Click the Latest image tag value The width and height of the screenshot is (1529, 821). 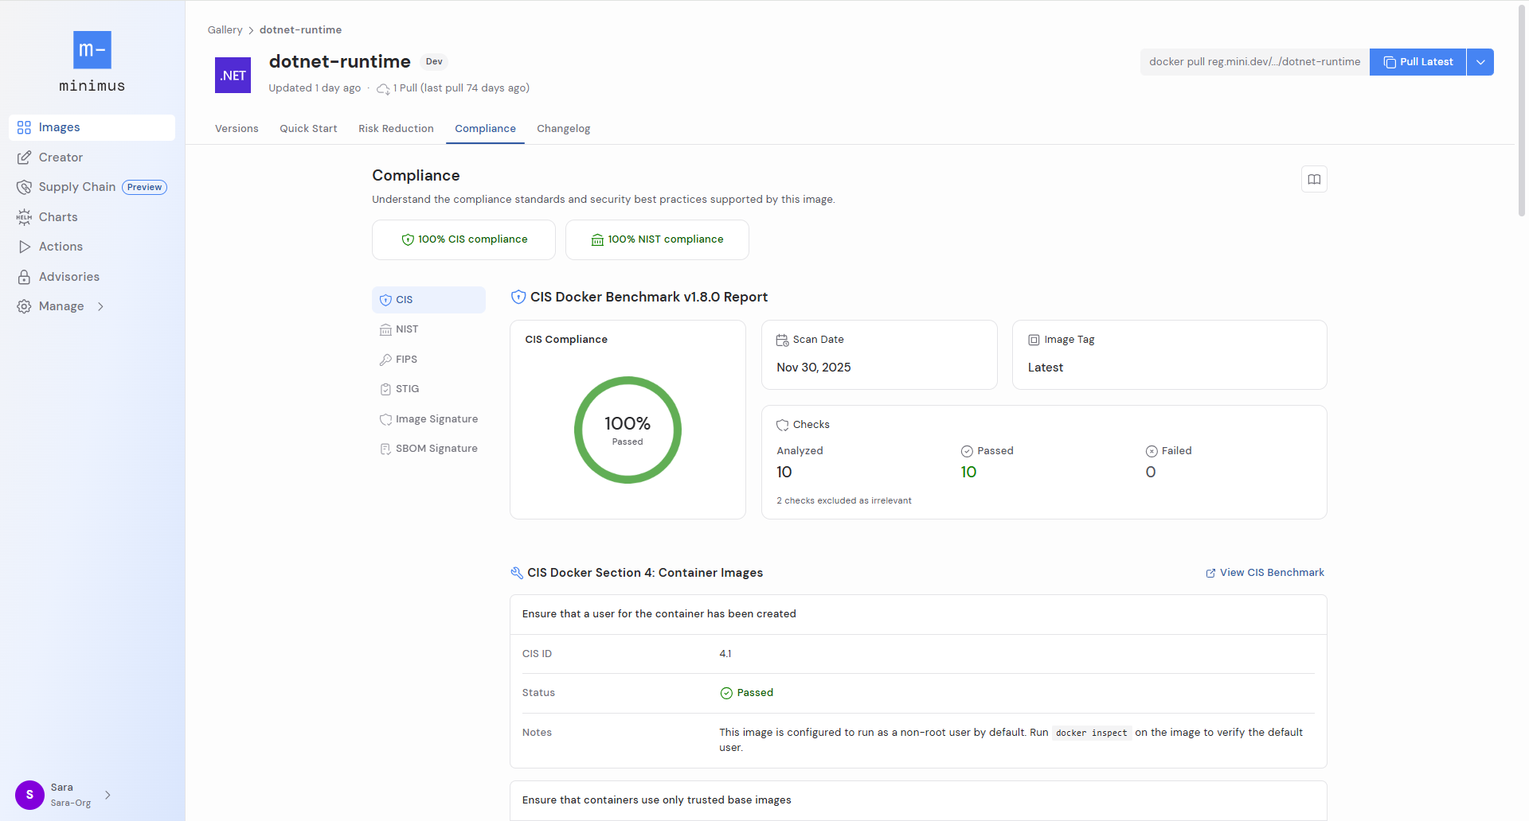click(x=1045, y=368)
